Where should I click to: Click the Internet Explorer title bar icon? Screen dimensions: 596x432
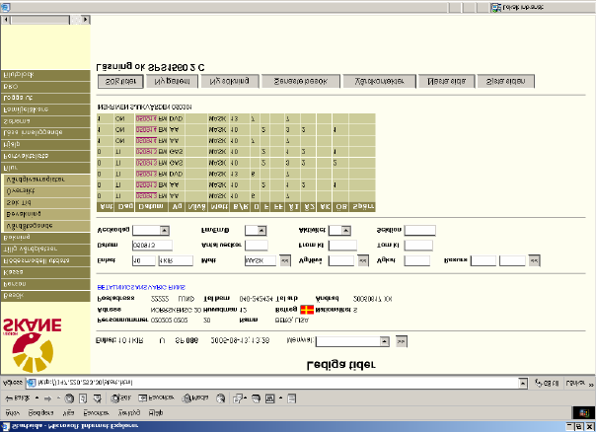tap(5, 426)
